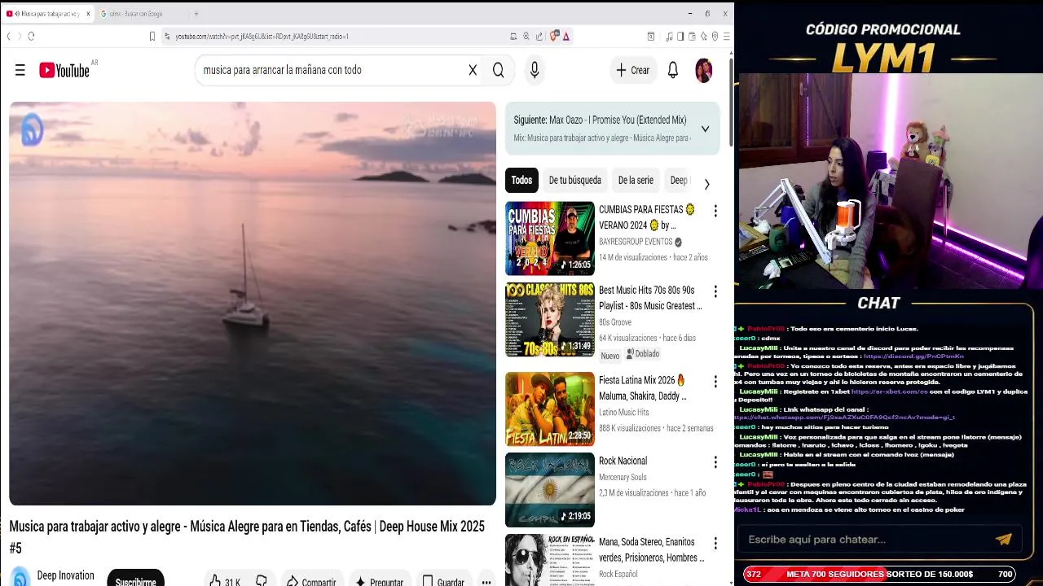Collapse the Siguiente mix playlist panel
Image resolution: width=1043 pixels, height=586 pixels.
(705, 129)
